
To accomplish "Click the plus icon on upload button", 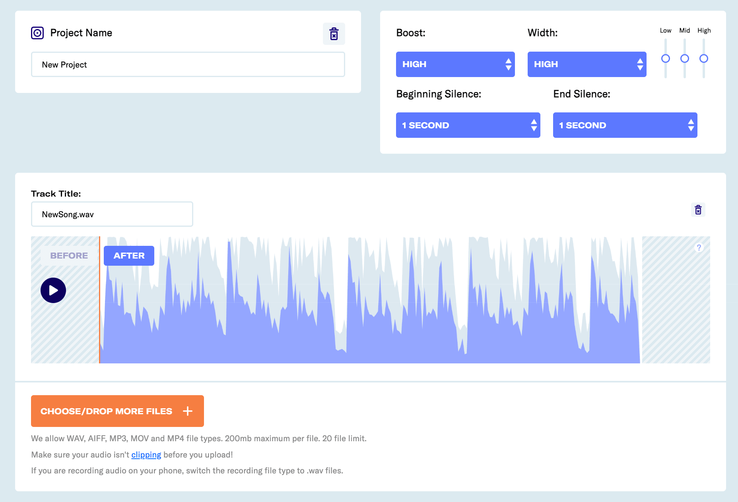I will (188, 411).
